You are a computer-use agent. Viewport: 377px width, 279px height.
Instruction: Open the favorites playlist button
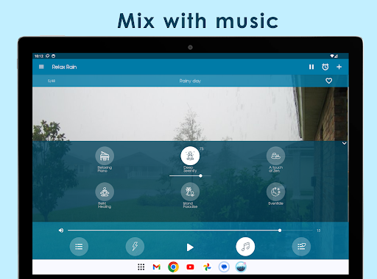301,247
